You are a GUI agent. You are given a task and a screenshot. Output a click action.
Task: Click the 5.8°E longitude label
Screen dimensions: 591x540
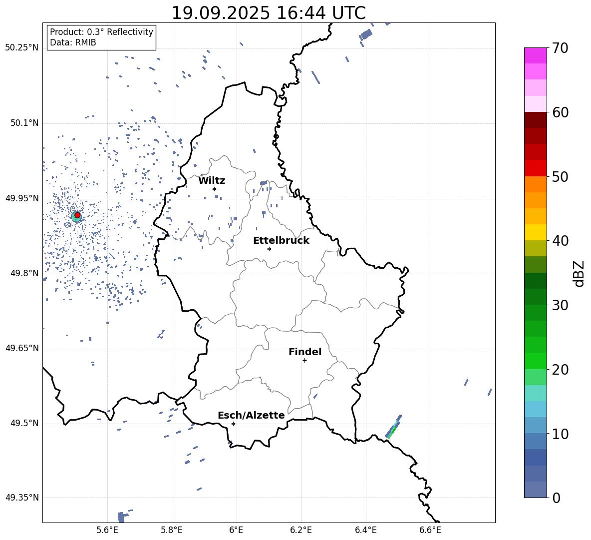[172, 530]
